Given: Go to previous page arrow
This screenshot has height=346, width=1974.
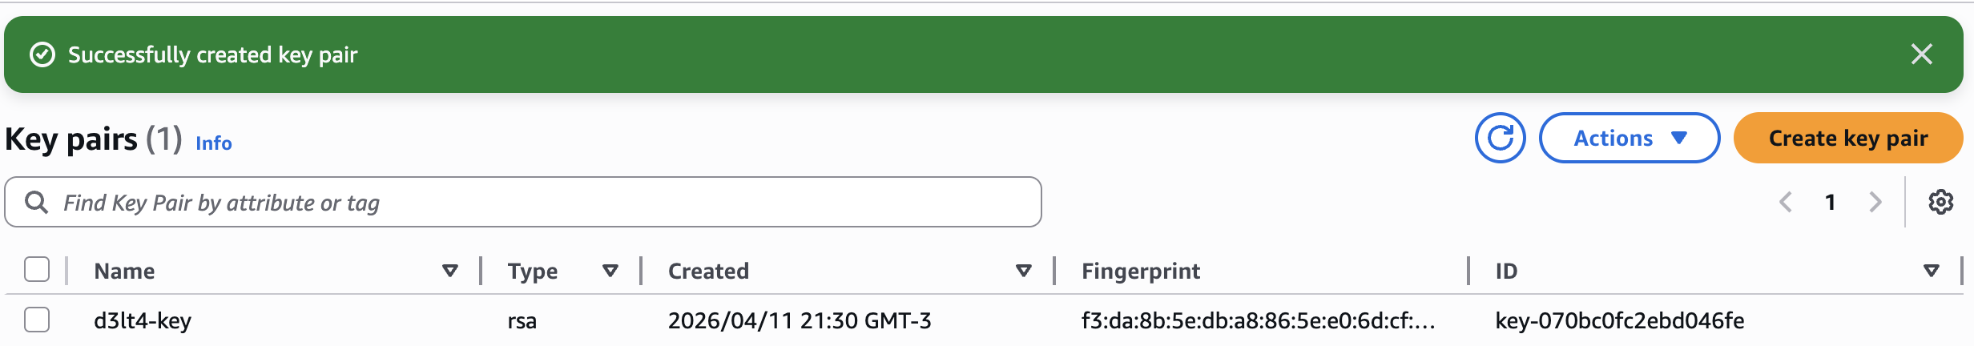Looking at the screenshot, I should coord(1786,202).
